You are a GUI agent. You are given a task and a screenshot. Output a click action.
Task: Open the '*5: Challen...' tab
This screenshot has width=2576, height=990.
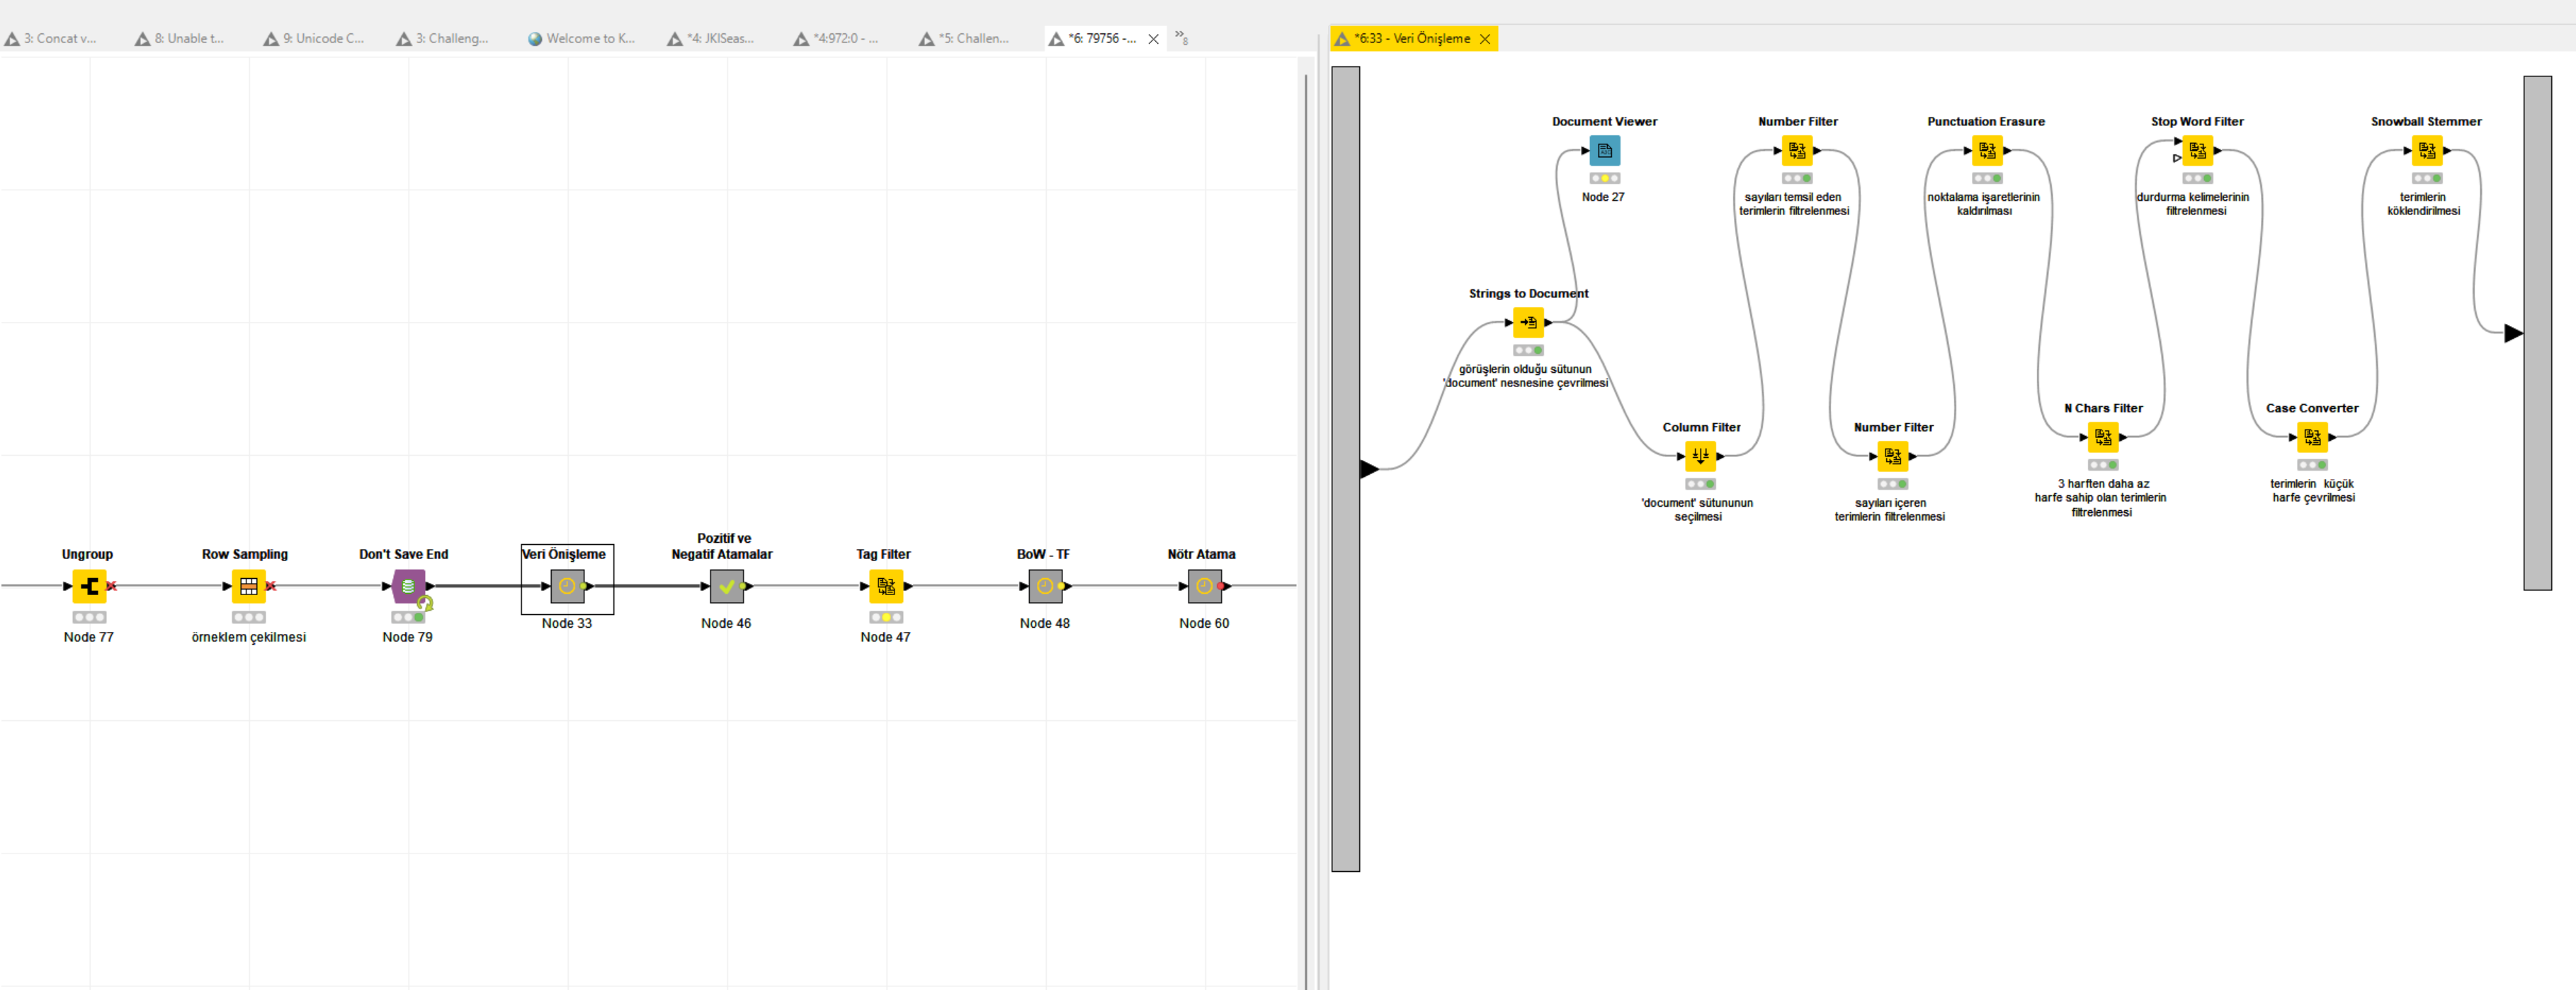tap(965, 39)
